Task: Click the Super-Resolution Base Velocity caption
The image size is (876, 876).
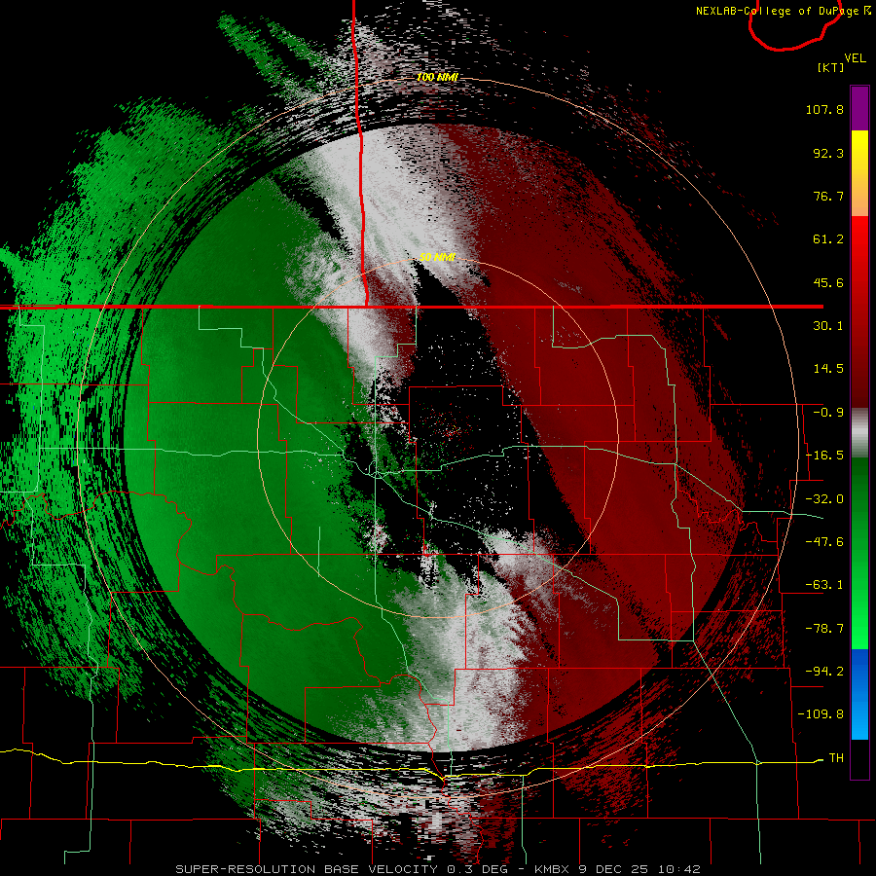Action: pos(437,869)
